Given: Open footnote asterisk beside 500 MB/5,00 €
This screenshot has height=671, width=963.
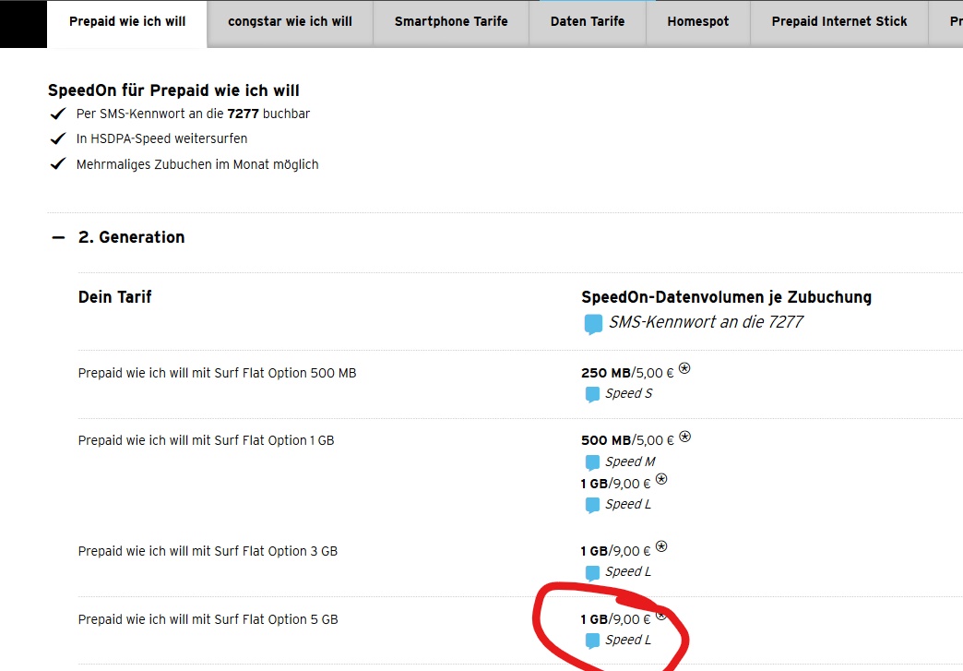Looking at the screenshot, I should (684, 437).
